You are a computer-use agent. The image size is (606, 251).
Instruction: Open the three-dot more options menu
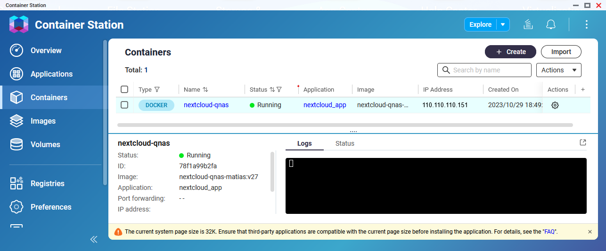pos(587,24)
